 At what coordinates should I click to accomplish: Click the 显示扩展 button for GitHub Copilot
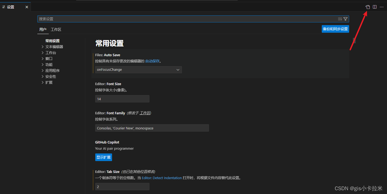[103, 157]
